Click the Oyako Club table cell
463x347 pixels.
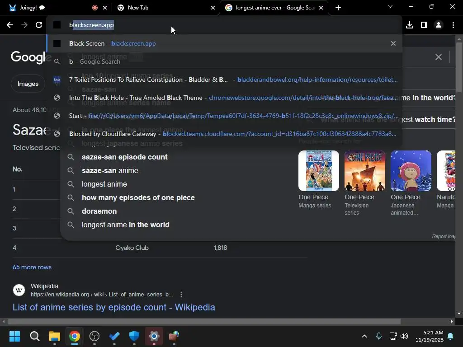(x=132, y=248)
